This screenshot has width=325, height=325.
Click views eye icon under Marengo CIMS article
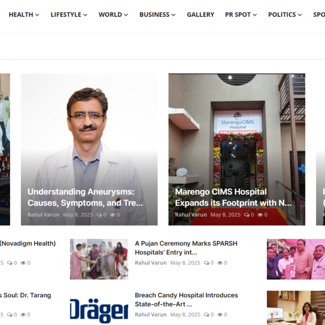260,215
